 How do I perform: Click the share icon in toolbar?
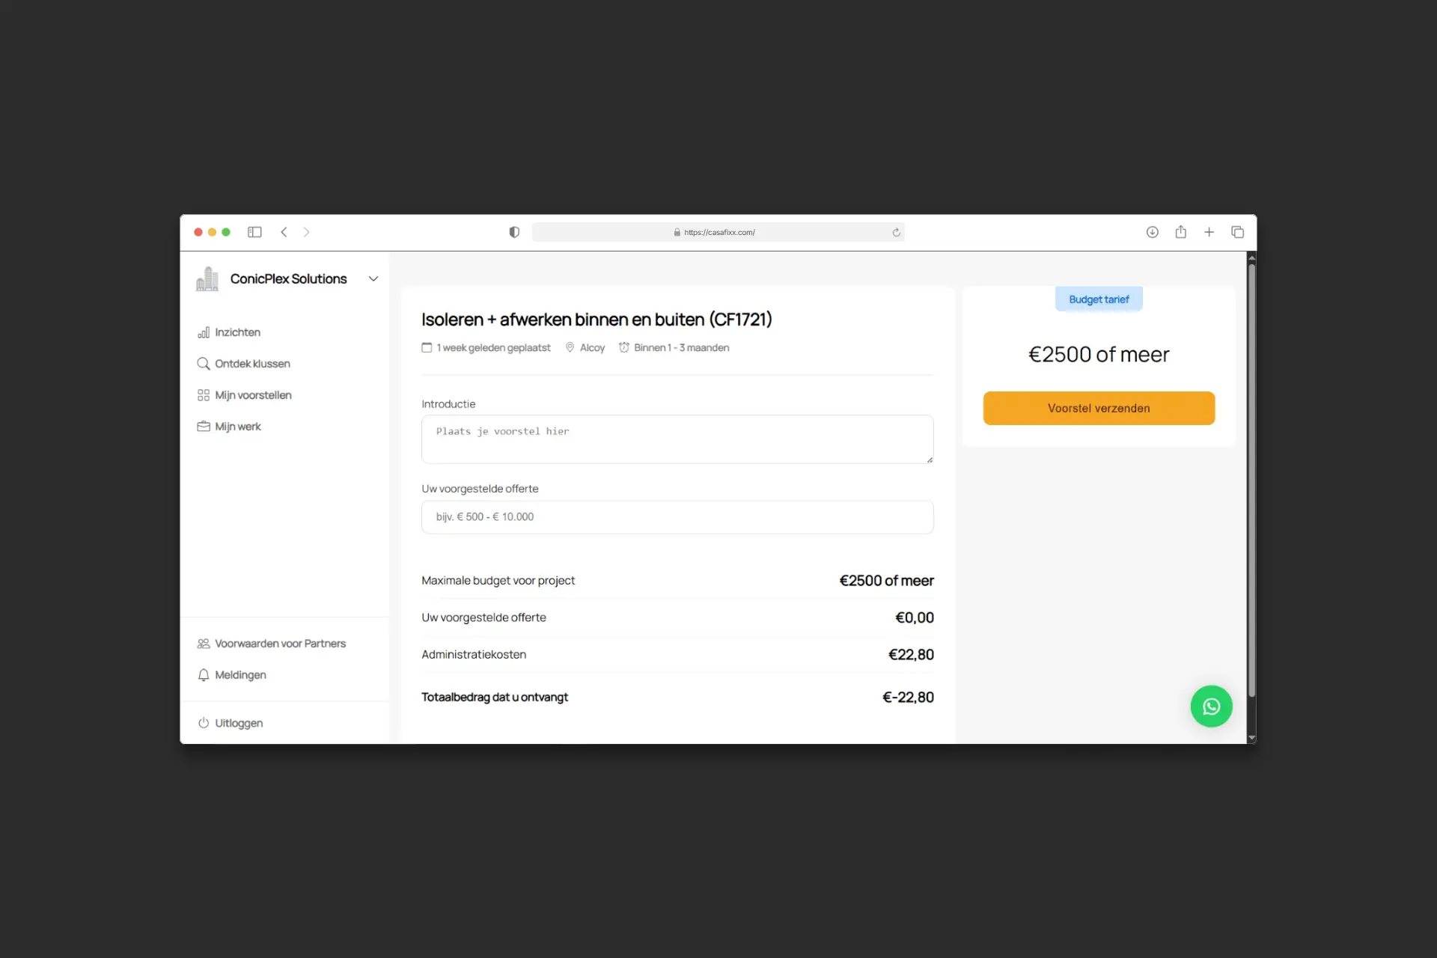tap(1180, 232)
